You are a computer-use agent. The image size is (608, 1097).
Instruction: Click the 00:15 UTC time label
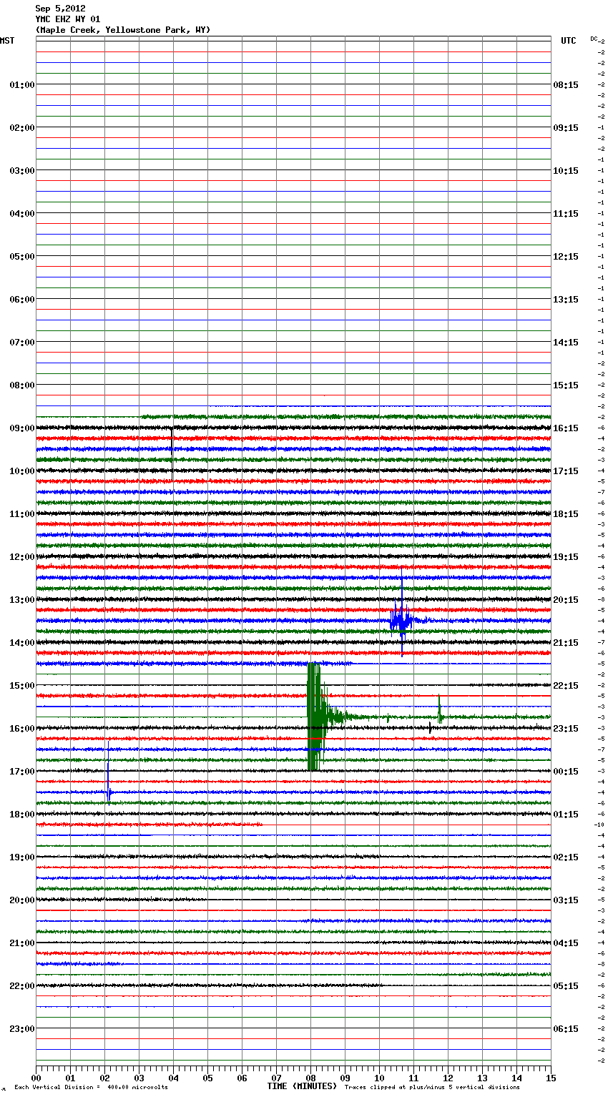click(x=566, y=772)
